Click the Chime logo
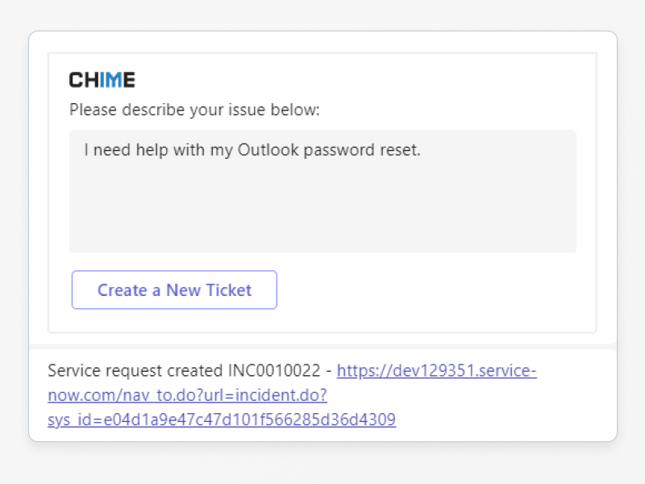This screenshot has height=484, width=645. tap(102, 80)
